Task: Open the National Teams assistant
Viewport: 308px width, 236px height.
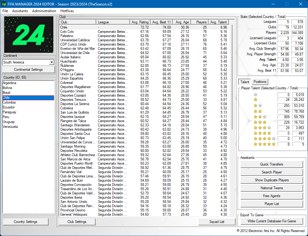Action: pos(272,188)
